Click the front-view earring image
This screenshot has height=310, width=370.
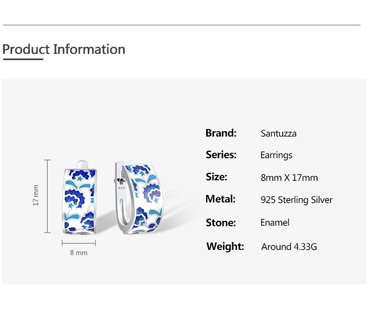click(x=79, y=198)
